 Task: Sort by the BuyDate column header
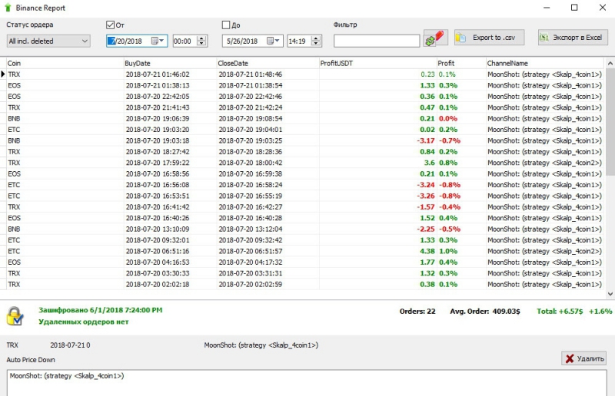point(170,63)
